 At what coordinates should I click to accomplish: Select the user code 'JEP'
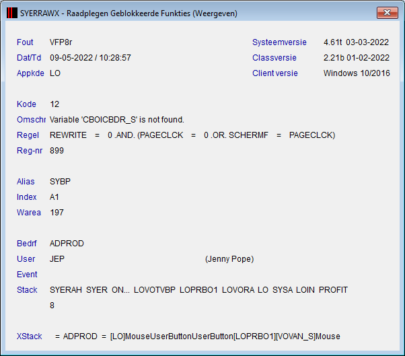point(57,259)
